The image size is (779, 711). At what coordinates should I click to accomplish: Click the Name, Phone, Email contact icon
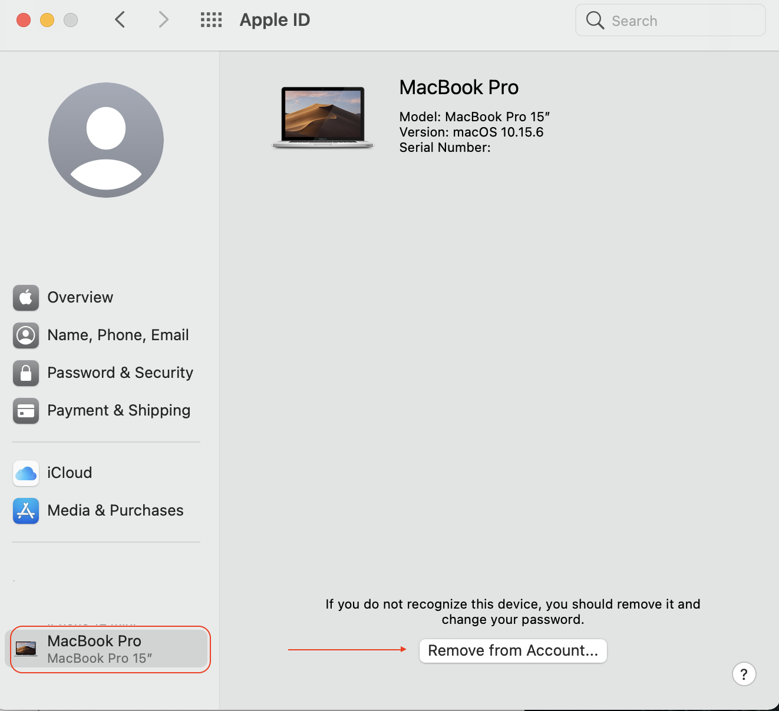(x=26, y=335)
